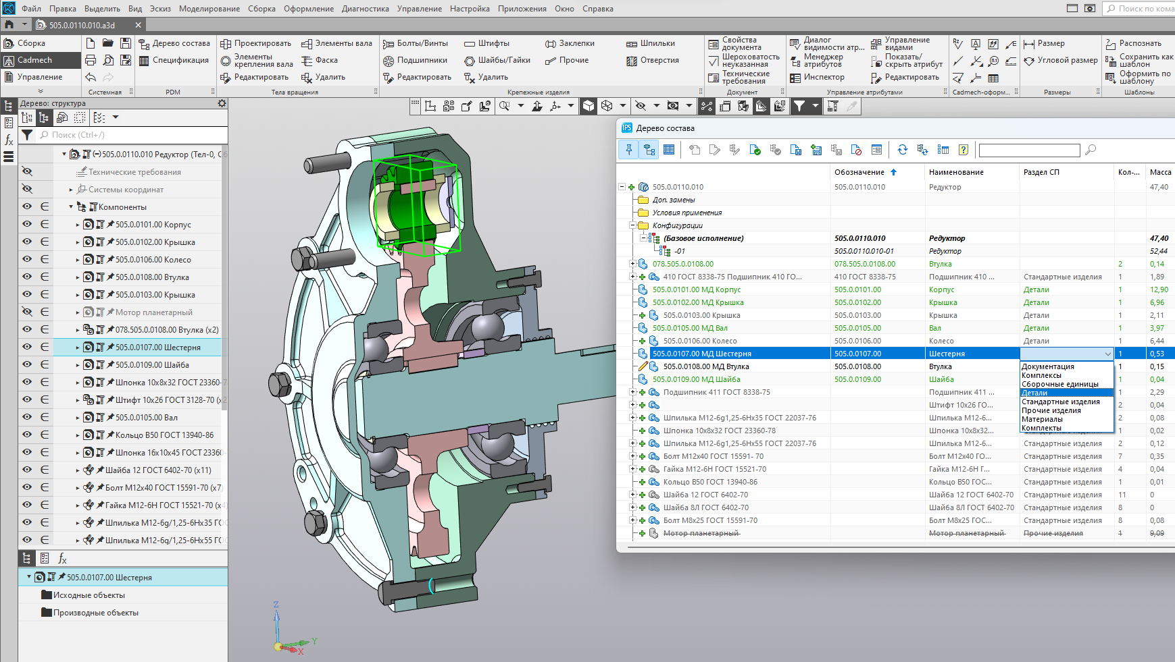The image size is (1175, 662).
Task: Collapse the Компоненты node in structure tree
Action: pyautogui.click(x=71, y=207)
